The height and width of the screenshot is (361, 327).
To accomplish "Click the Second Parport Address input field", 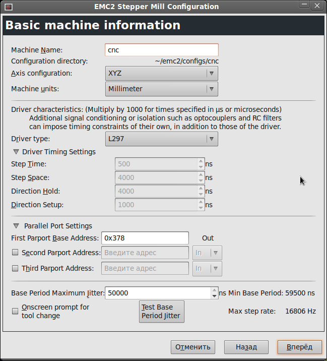I will click(145, 253).
